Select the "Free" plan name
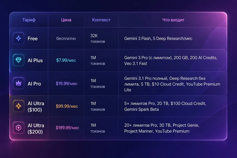This screenshot has height=158, width=237. [33, 38]
